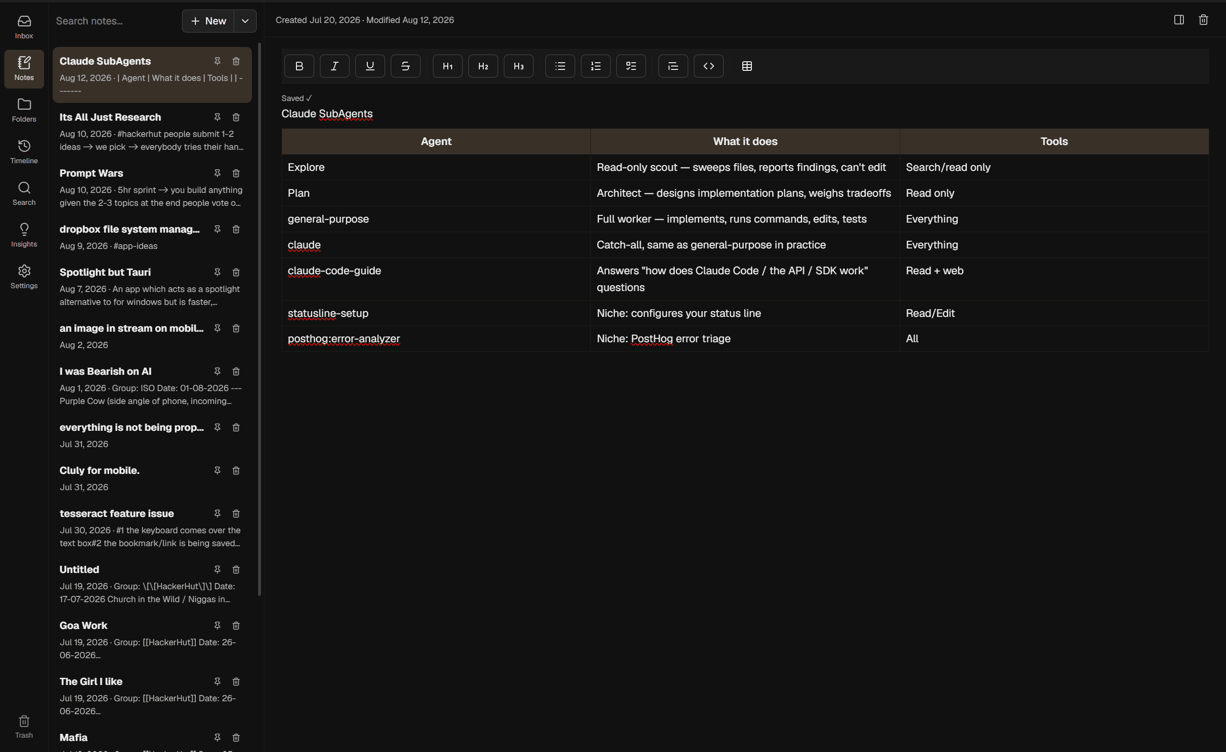Click the Agent column header

(436, 141)
